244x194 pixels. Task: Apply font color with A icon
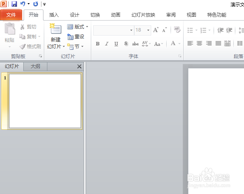tap(173, 43)
